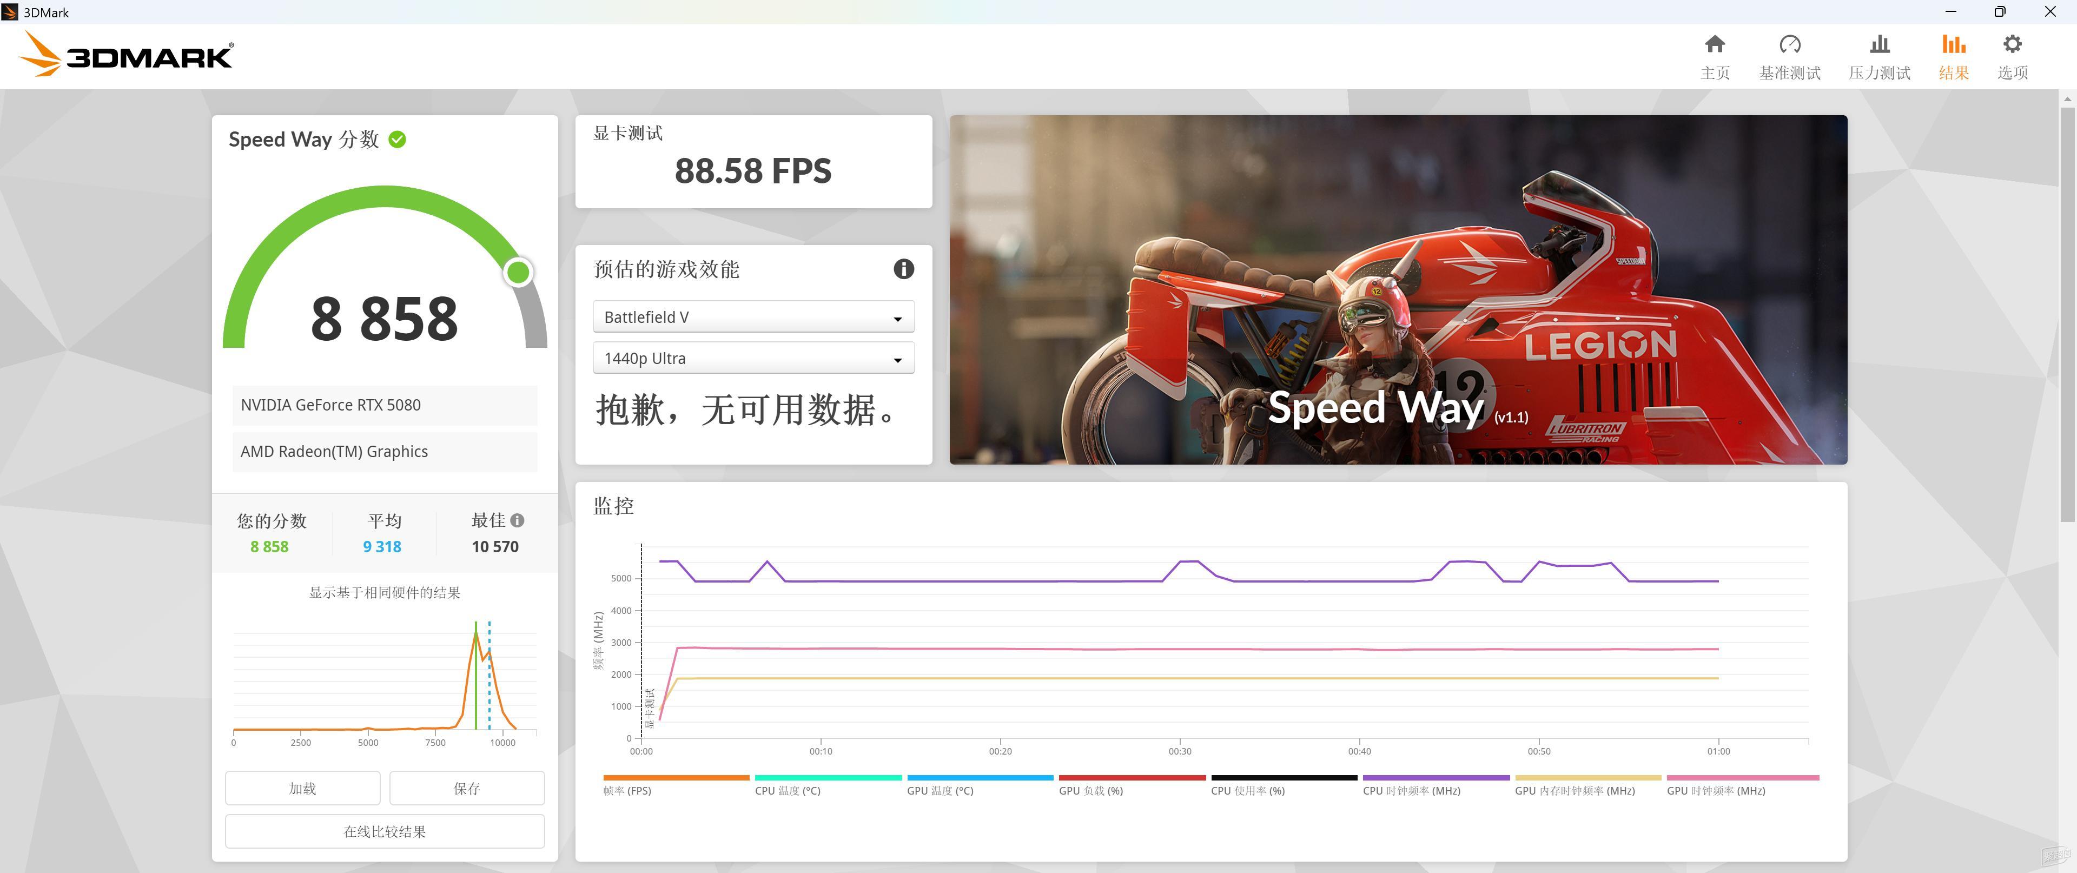Image resolution: width=2077 pixels, height=873 pixels.
Task: Toggle the CPU 使用率 (%) black legend
Action: click(1284, 785)
